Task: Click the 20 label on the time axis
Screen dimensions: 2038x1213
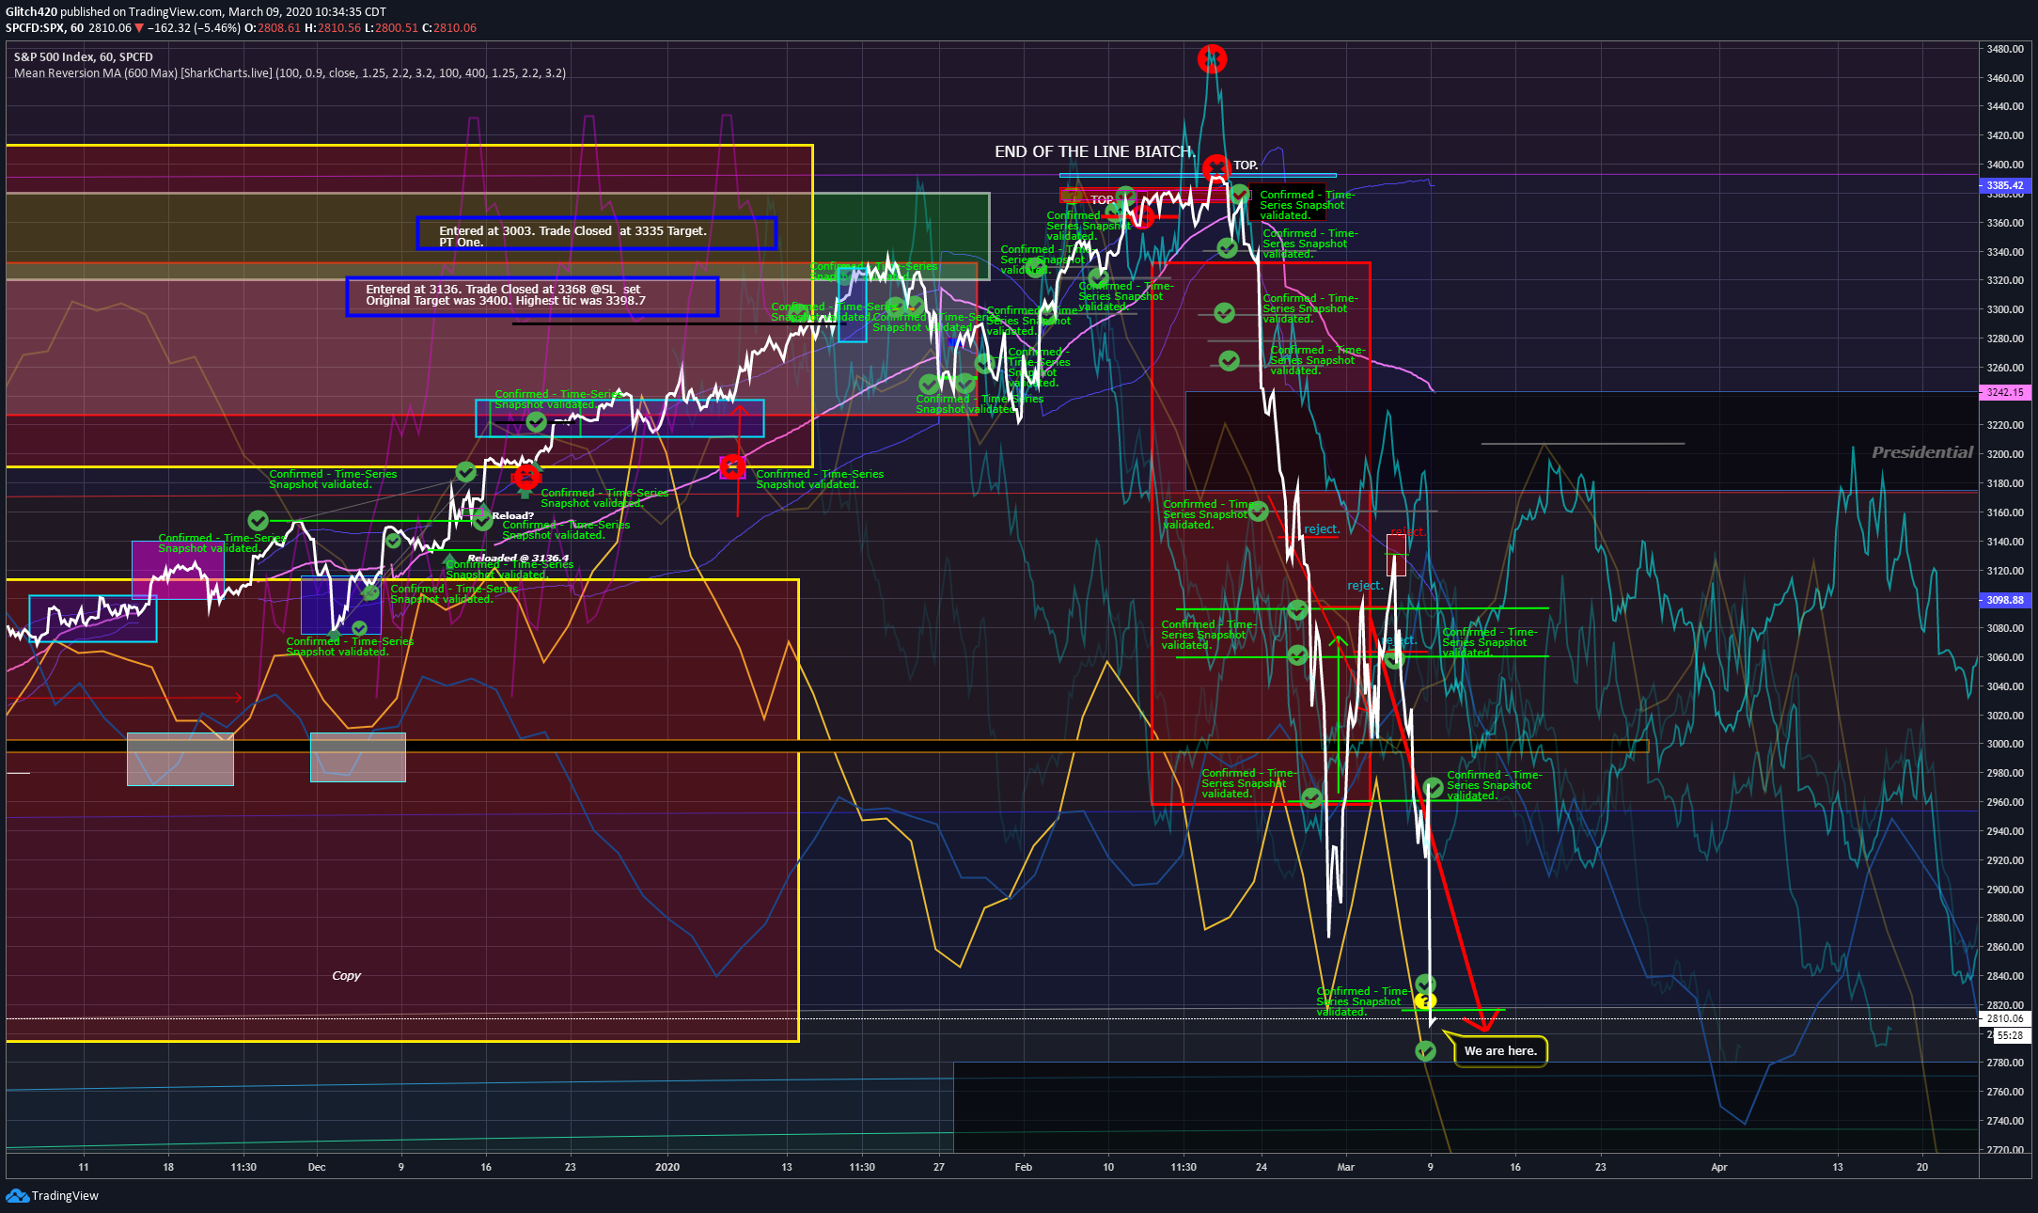Action: pos(1922,1167)
